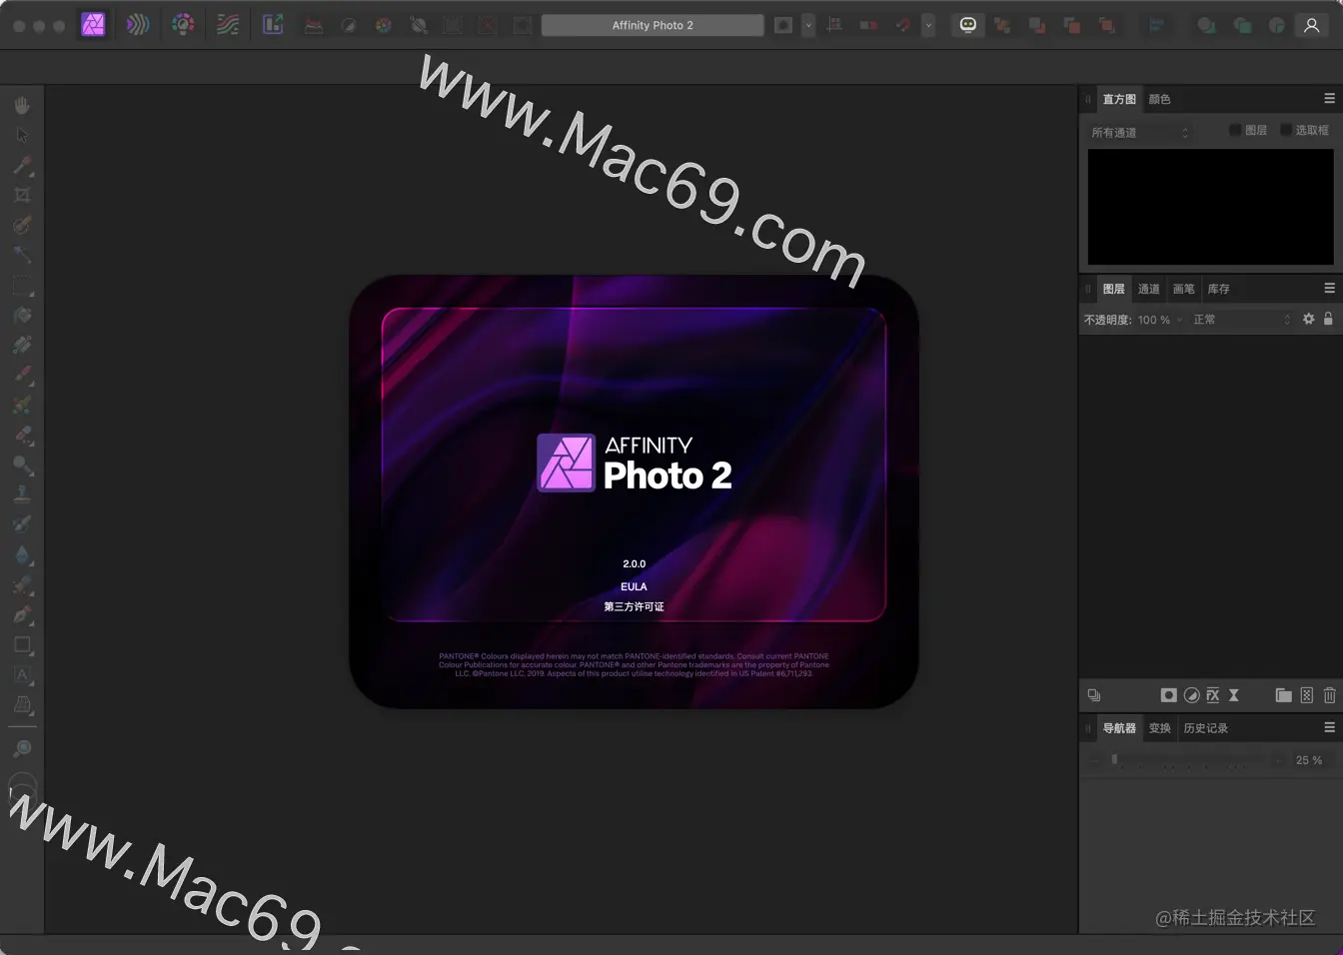Switch to the 图层 panel tab
Screen dimensions: 1343x955
coord(1113,289)
